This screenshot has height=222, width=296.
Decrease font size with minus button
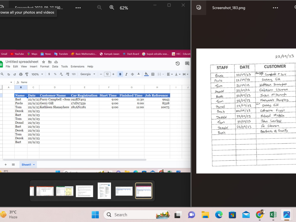tap(101, 74)
